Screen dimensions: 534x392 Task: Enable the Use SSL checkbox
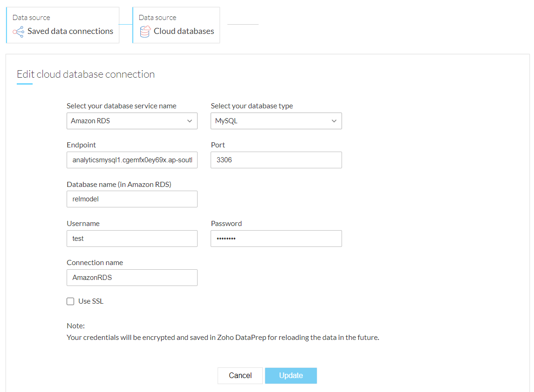(x=70, y=301)
